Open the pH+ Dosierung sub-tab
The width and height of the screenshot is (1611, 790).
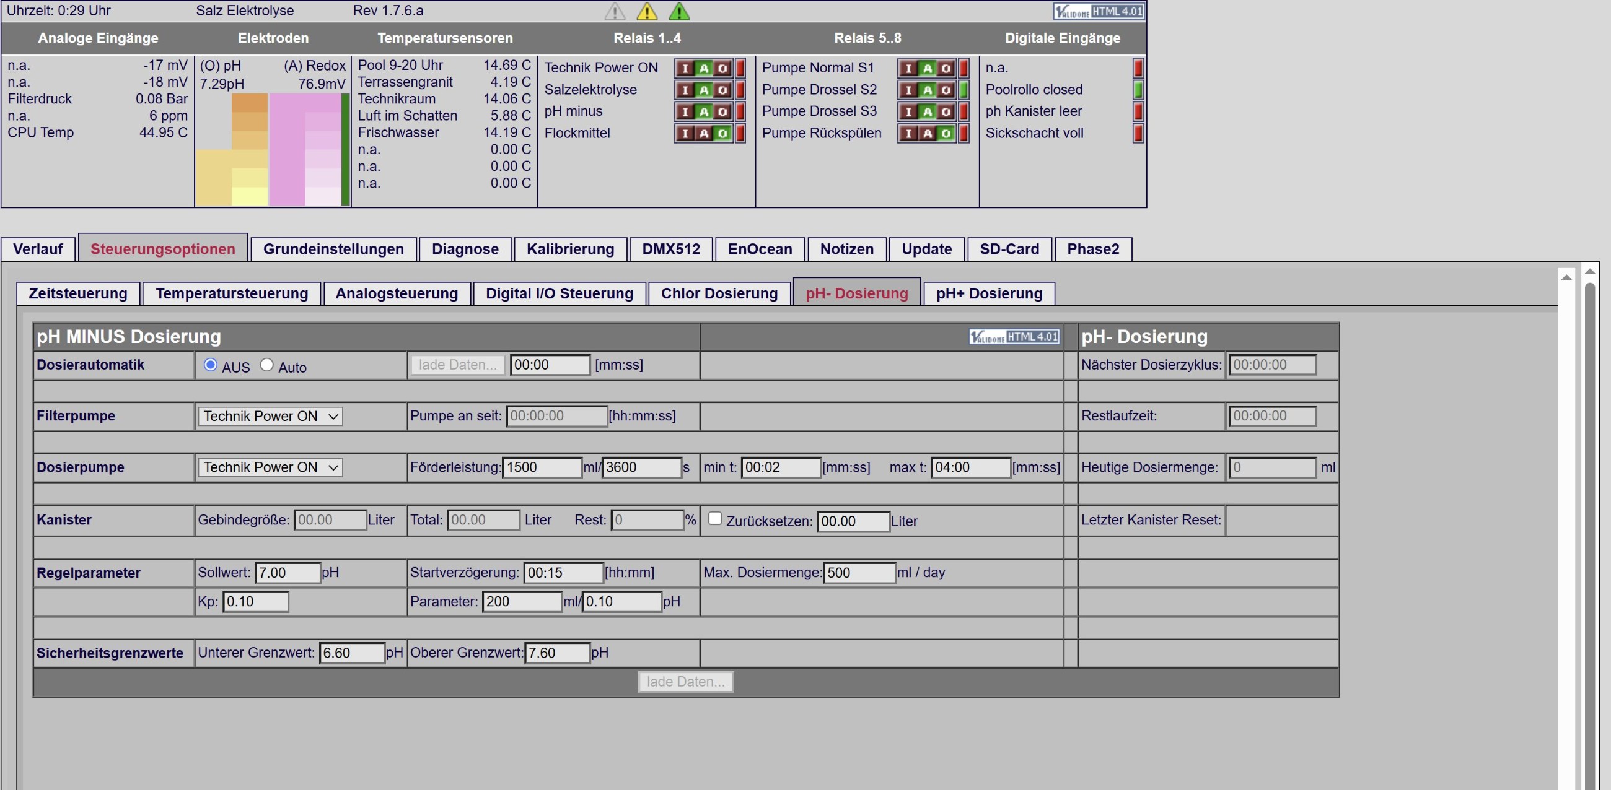tap(990, 293)
